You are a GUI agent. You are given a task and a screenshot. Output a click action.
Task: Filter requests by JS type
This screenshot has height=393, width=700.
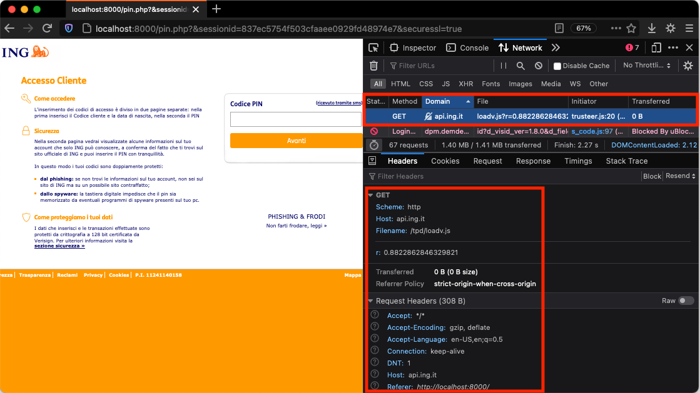tap(445, 84)
